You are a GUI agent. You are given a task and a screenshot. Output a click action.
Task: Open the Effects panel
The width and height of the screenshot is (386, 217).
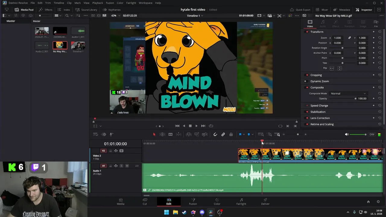[x=46, y=10]
